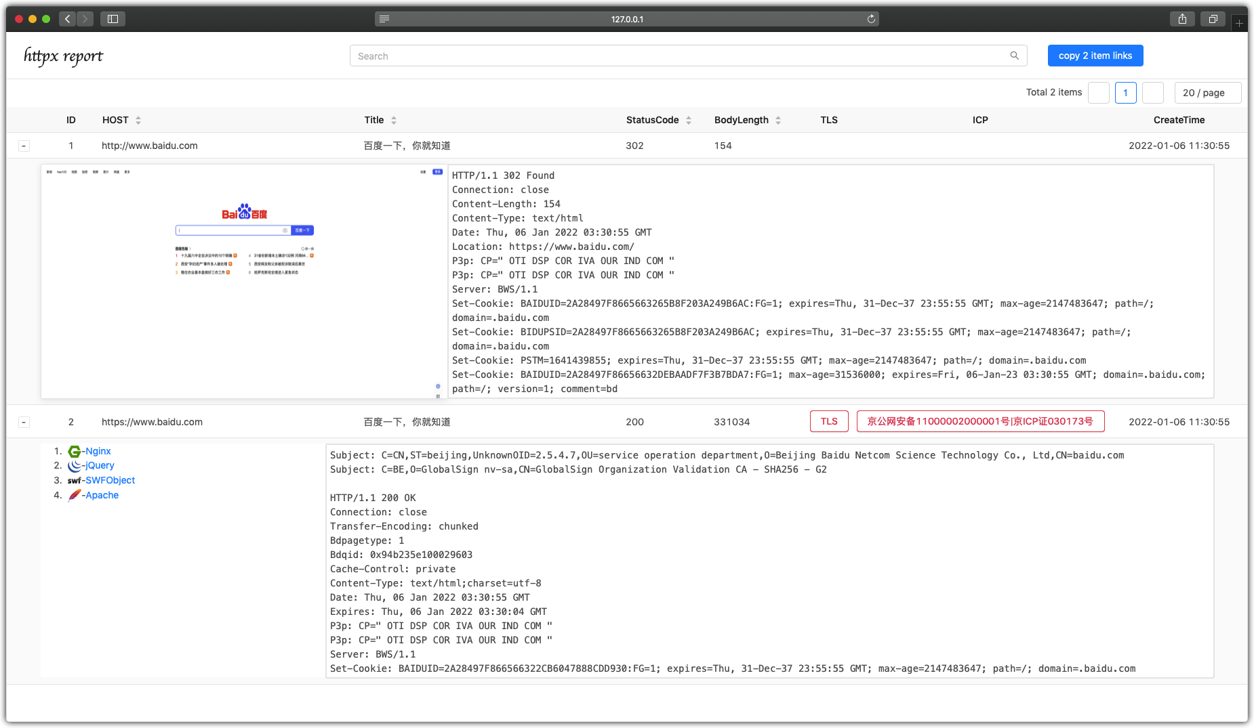Click the search magnifier icon

1014,56
